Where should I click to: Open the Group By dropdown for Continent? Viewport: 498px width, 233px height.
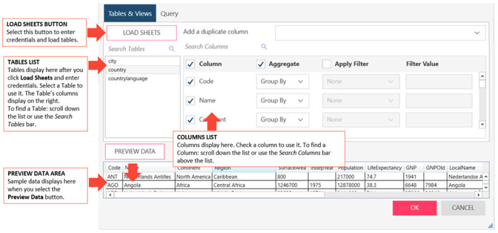pos(283,119)
